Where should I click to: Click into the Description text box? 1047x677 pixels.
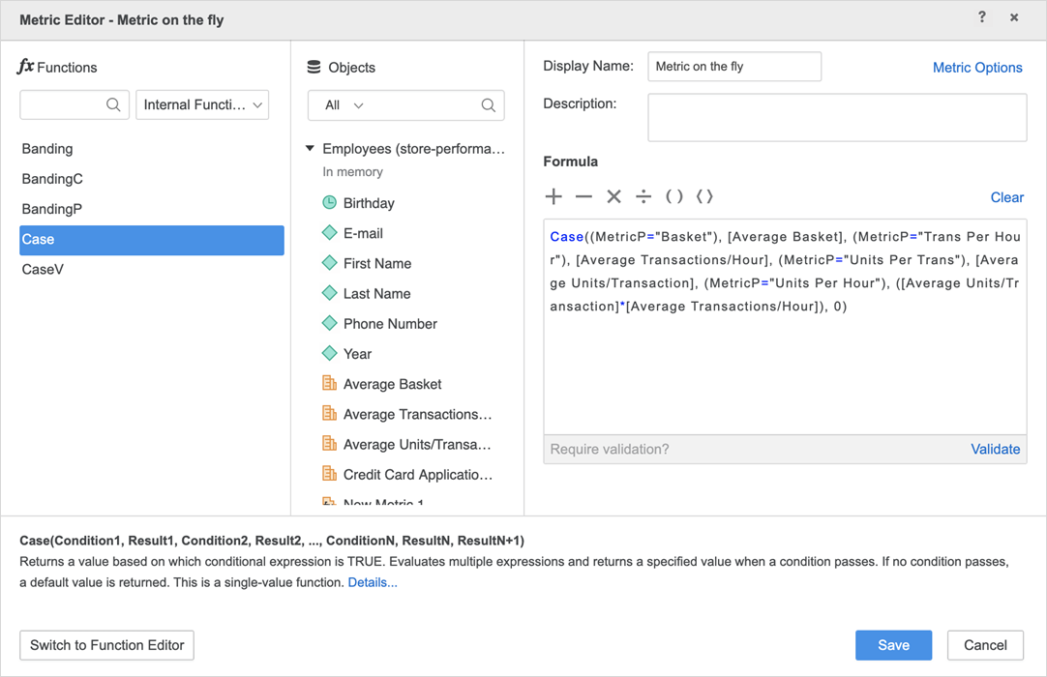pyautogui.click(x=836, y=118)
